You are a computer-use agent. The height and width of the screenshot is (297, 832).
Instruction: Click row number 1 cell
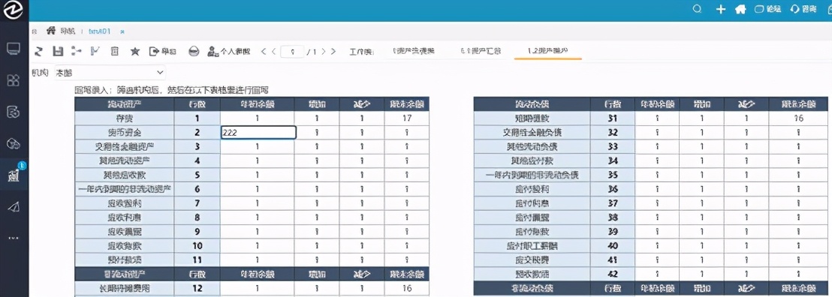tap(197, 118)
